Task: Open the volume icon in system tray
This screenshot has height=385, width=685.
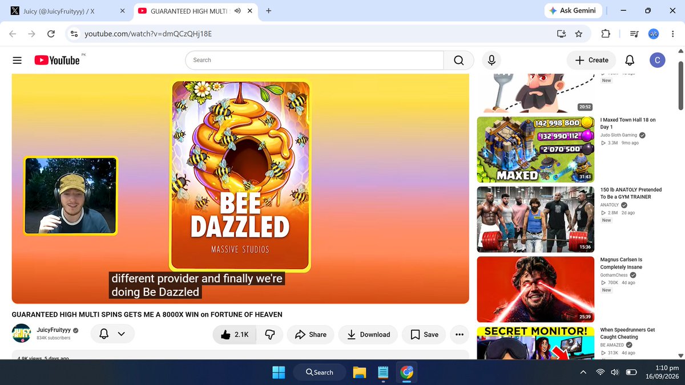Action: (615, 372)
